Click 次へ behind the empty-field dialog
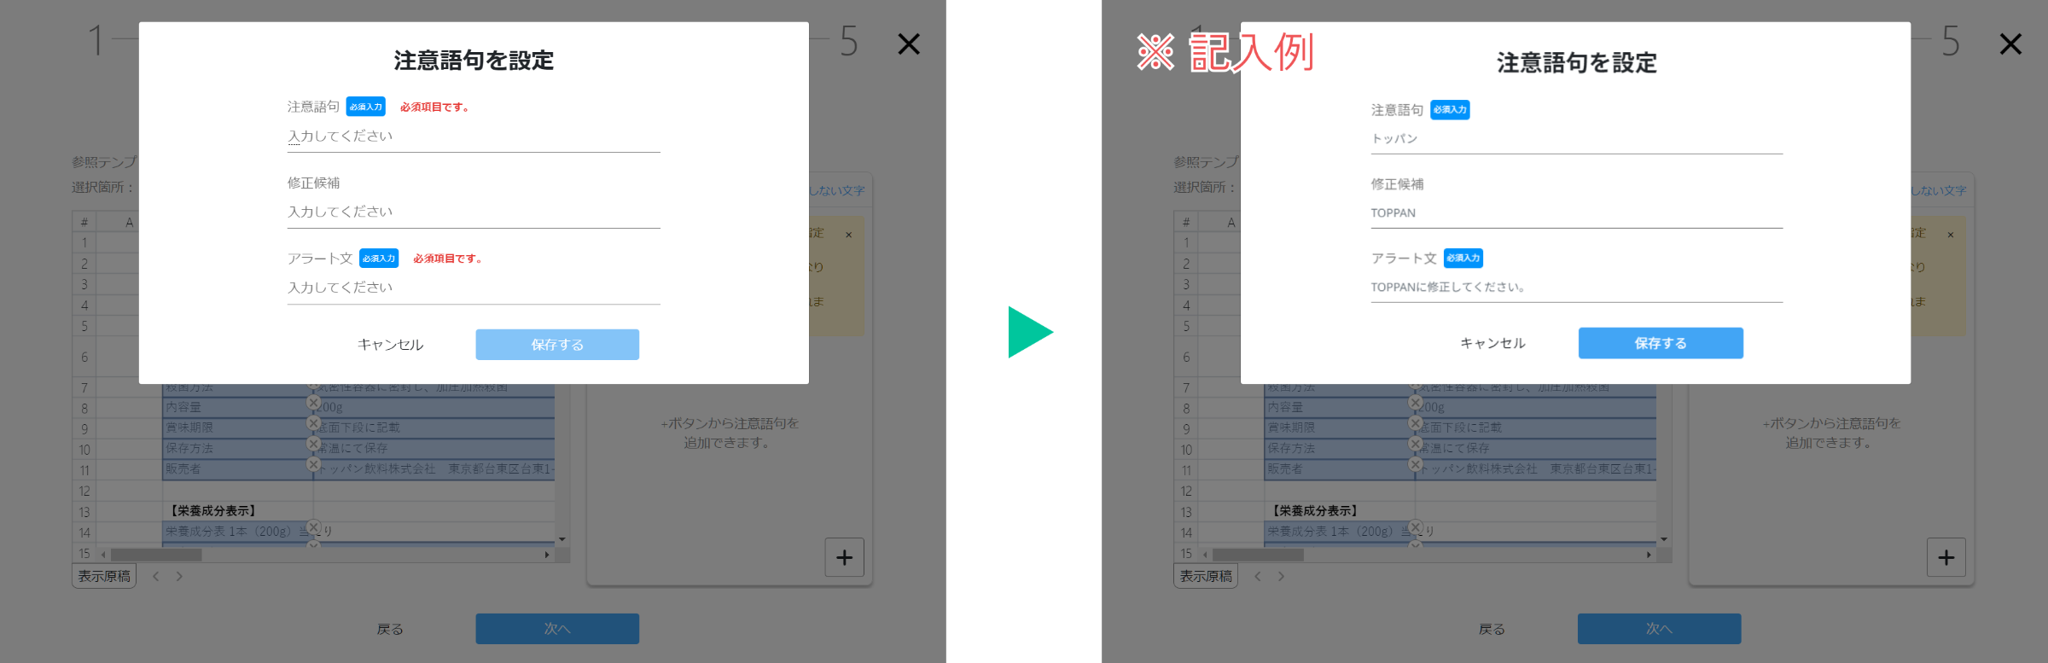The height and width of the screenshot is (663, 2048). pos(557,629)
